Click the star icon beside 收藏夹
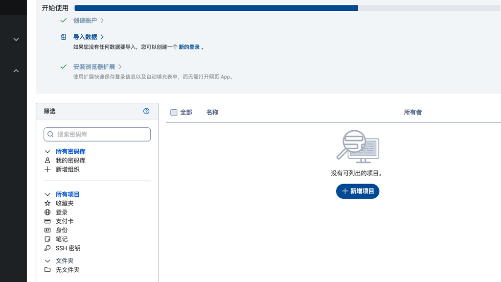Screen dimensions: 501x282 click(x=47, y=203)
